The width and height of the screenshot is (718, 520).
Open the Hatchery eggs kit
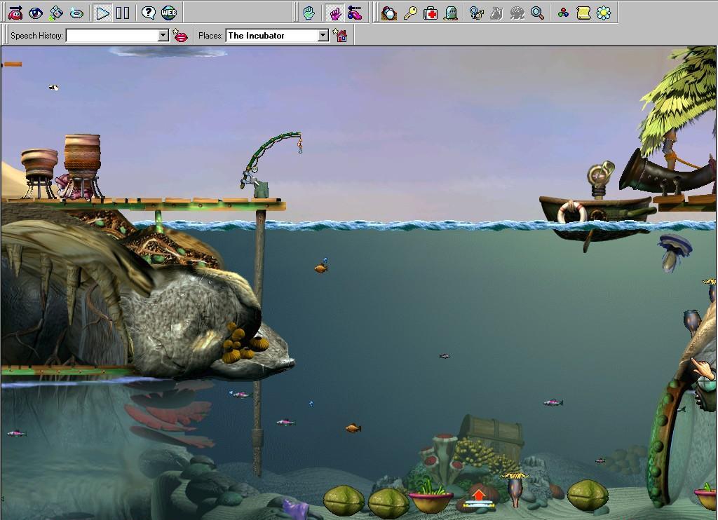pos(389,13)
